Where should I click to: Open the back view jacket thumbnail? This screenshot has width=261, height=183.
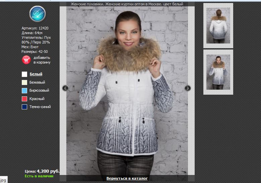(x=218, y=26)
